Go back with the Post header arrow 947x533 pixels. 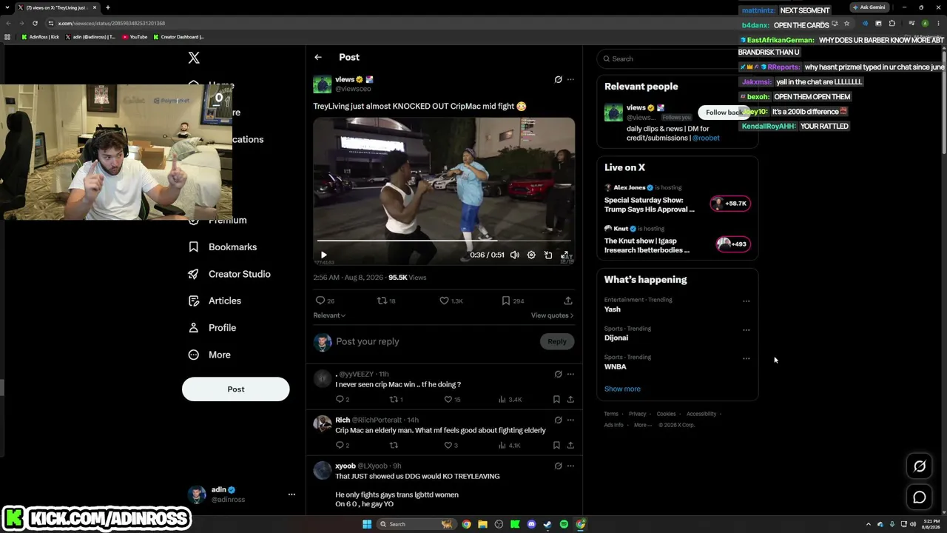point(318,57)
